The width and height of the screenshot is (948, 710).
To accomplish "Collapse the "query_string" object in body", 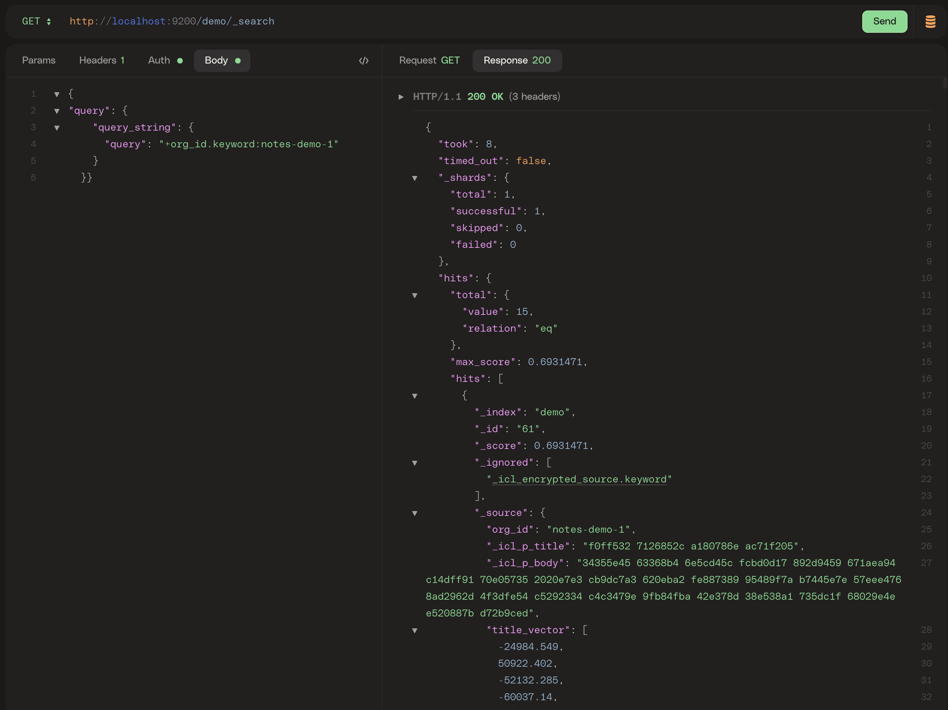I will click(x=57, y=128).
